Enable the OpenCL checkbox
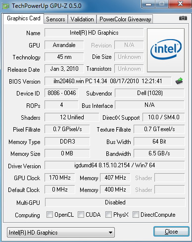Screen dimensions: 192x242 49,215
